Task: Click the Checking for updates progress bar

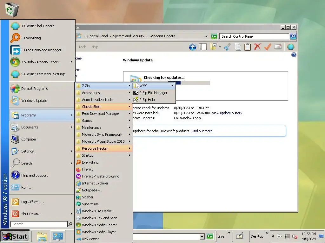Action: tap(177, 83)
